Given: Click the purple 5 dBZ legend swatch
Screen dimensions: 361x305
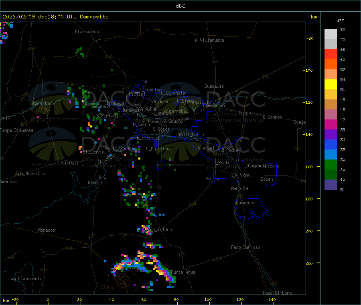Looking at the screenshot, I should click(331, 185).
